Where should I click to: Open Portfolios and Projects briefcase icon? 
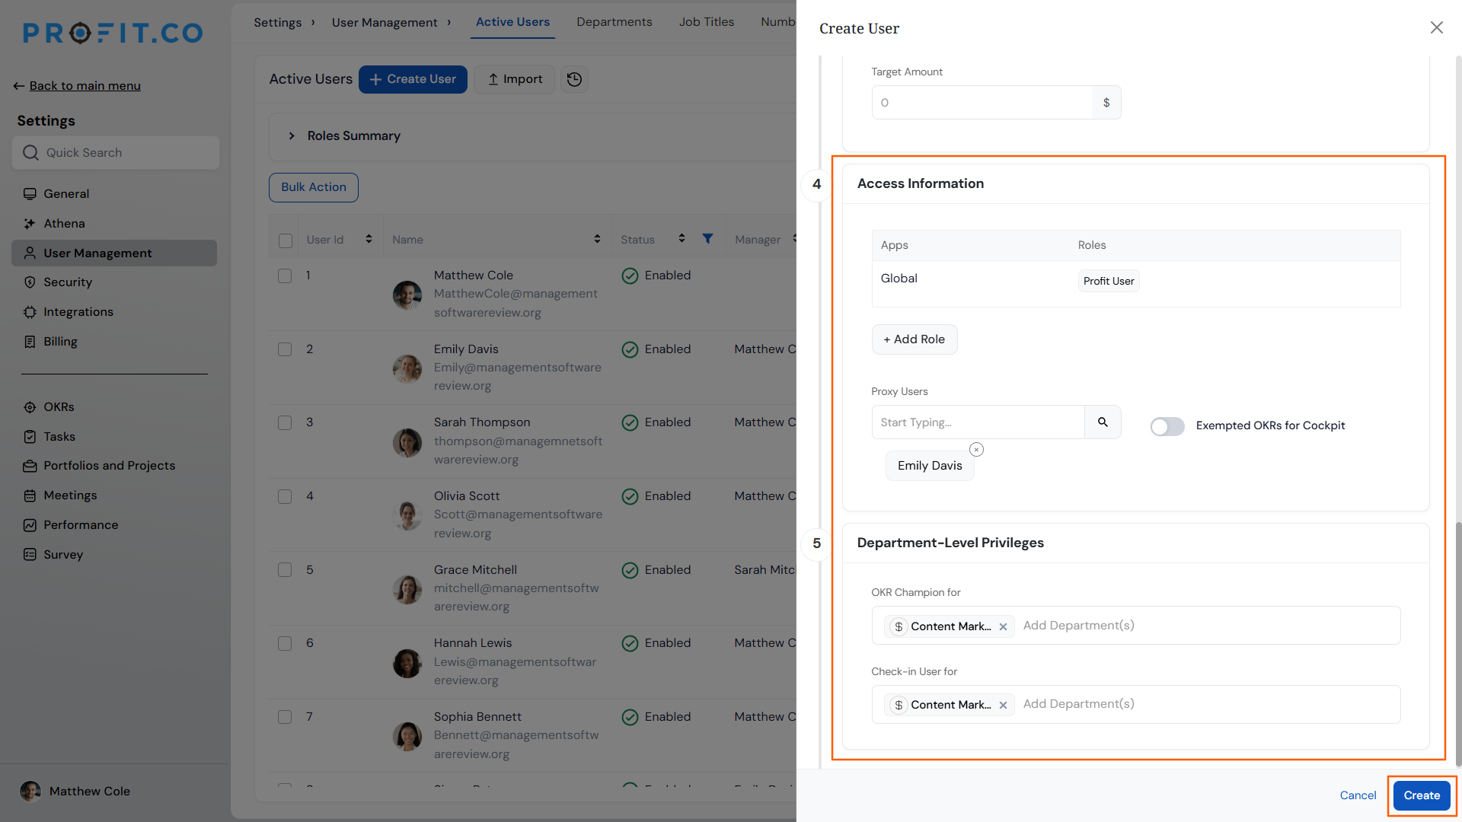click(x=30, y=466)
